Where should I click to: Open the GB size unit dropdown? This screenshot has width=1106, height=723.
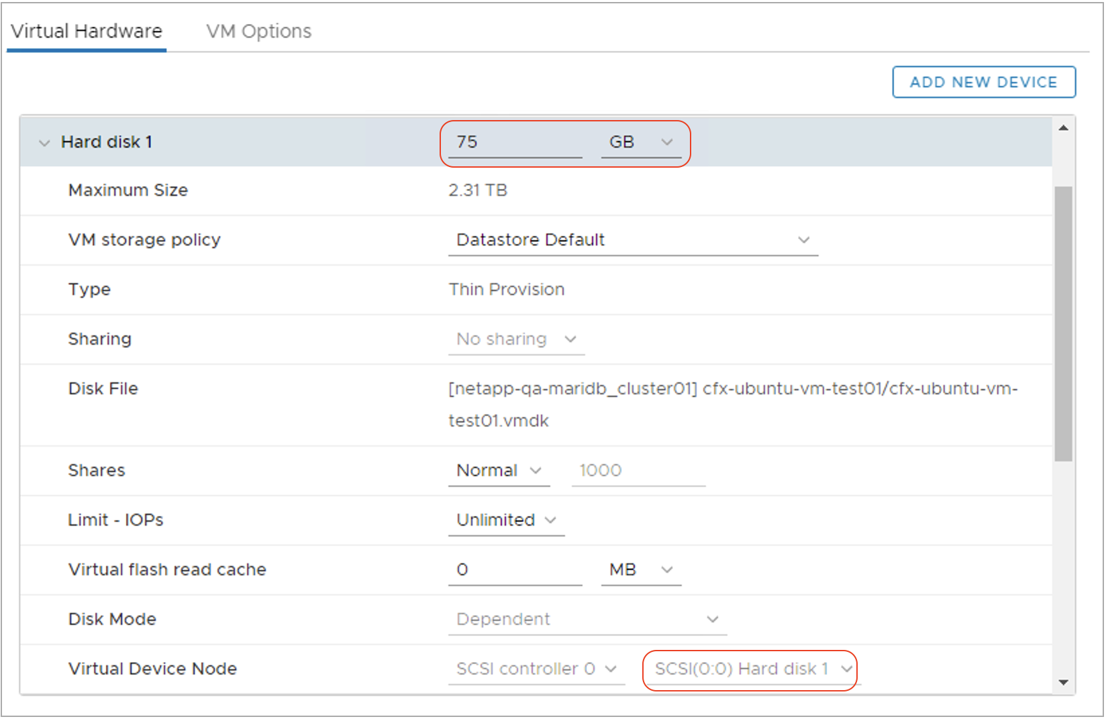point(640,142)
